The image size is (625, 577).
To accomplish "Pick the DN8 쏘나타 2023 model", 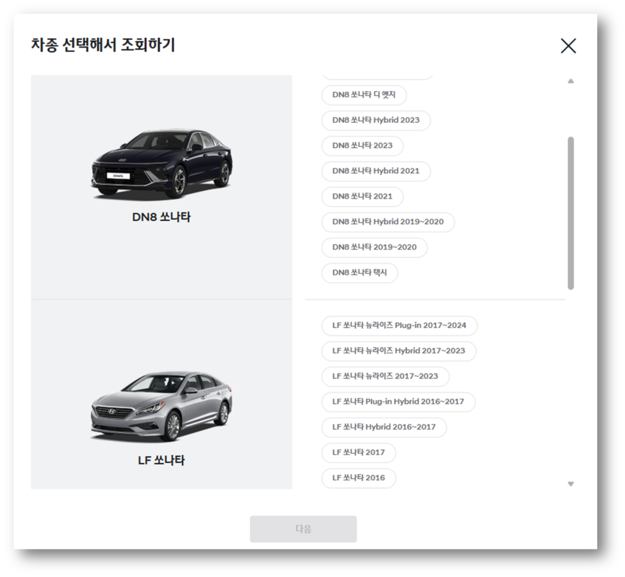I will coord(362,146).
